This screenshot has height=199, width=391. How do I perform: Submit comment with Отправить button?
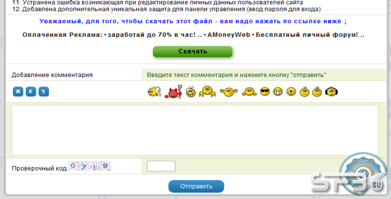(196, 186)
